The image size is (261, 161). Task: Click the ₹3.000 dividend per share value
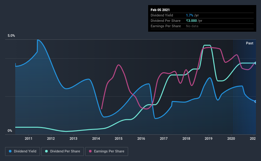click(191, 21)
